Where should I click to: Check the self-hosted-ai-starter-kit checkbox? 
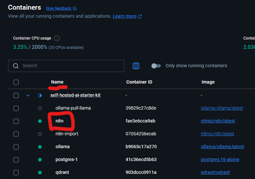click(x=16, y=95)
